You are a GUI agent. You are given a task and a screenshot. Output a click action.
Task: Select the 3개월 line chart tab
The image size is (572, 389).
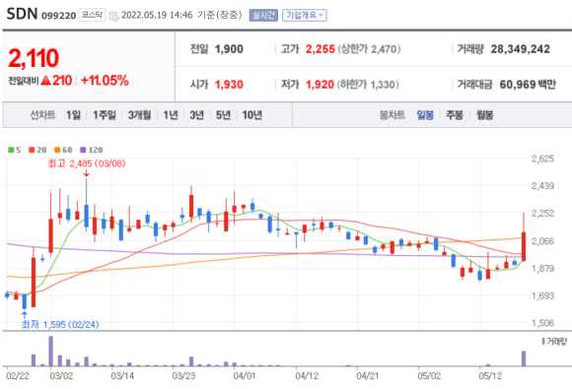(139, 115)
